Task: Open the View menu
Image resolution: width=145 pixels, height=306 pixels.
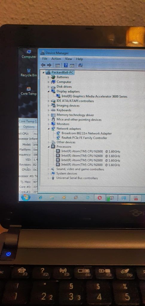Action: (68, 59)
